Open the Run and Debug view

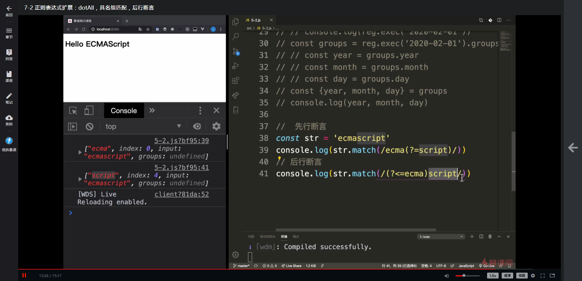(236, 66)
